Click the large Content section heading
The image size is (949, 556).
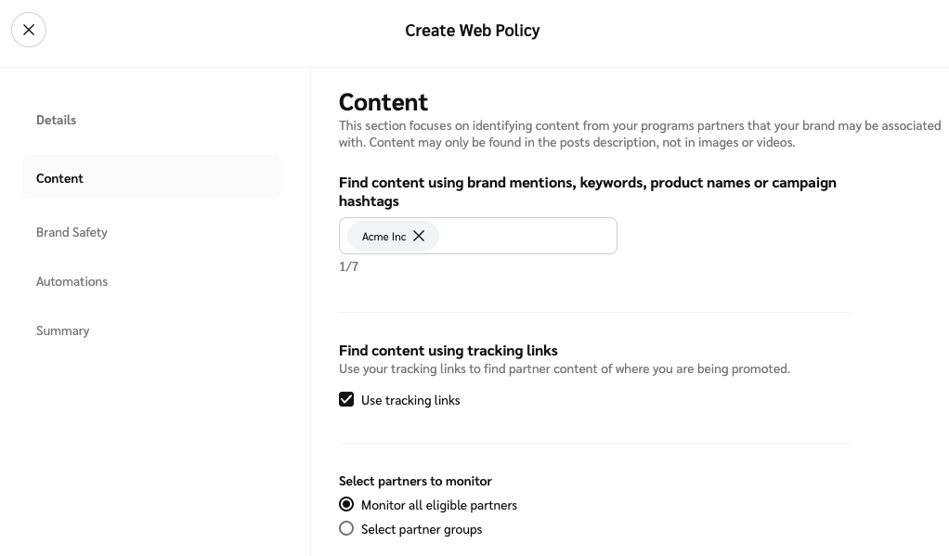click(383, 101)
